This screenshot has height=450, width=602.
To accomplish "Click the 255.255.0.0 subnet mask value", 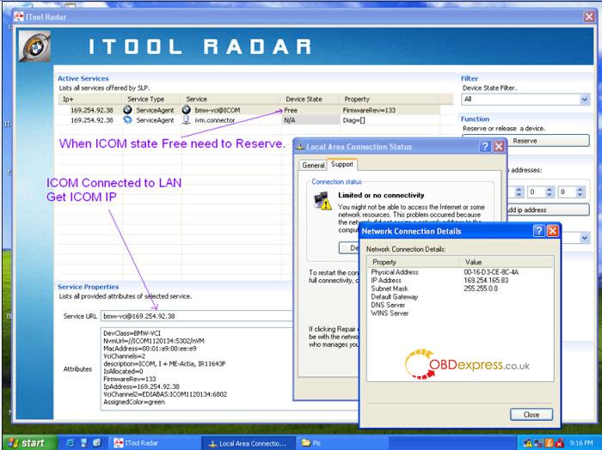I will (480, 289).
